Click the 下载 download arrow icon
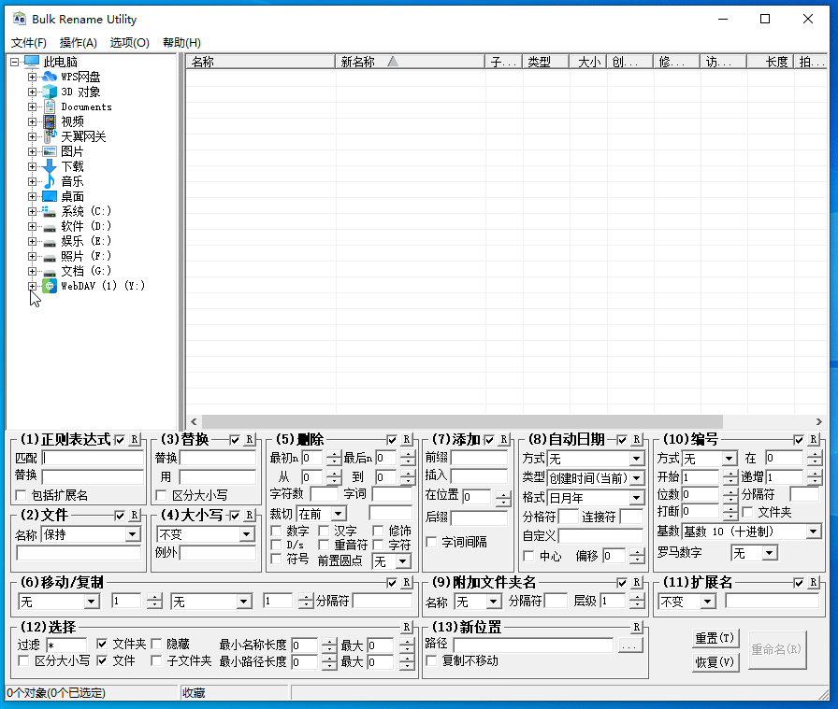This screenshot has height=709, width=838. [x=50, y=166]
